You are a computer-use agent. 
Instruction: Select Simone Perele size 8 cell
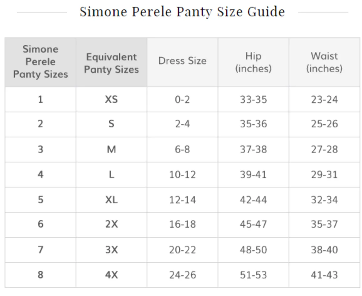pyautogui.click(x=40, y=275)
